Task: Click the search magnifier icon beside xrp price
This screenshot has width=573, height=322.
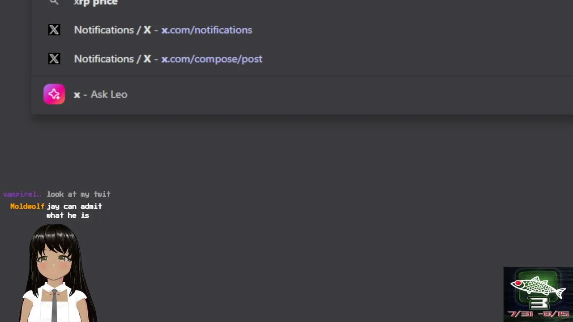Action: click(54, 2)
